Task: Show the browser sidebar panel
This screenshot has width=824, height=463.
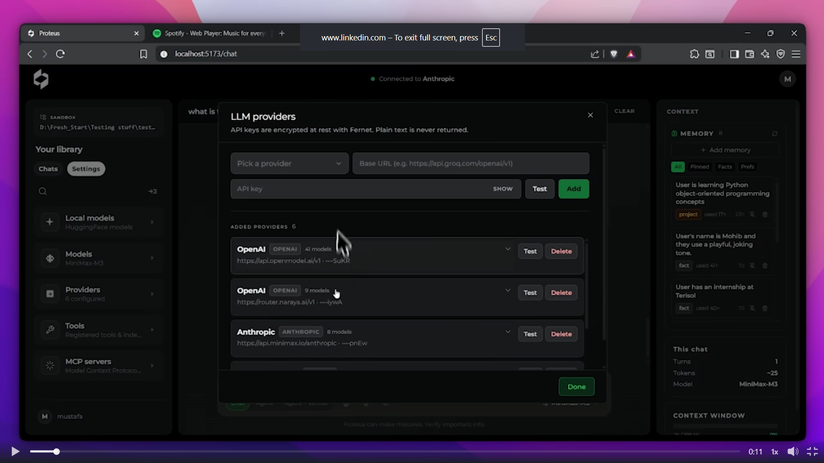Action: tap(734, 54)
